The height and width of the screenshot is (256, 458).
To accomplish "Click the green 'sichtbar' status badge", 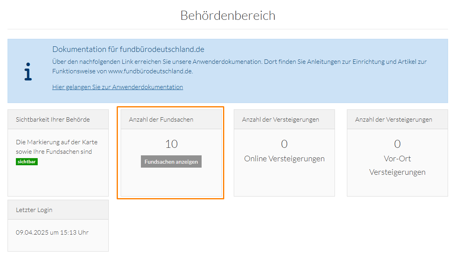I will [x=27, y=162].
